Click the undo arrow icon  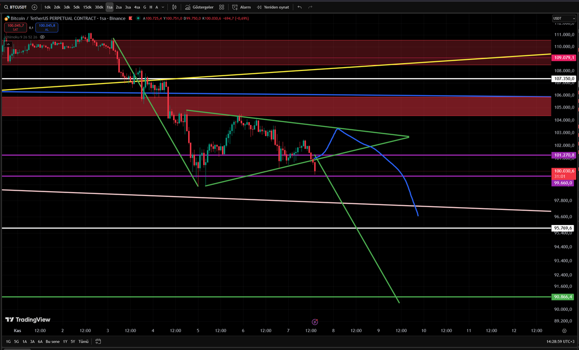(x=300, y=7)
